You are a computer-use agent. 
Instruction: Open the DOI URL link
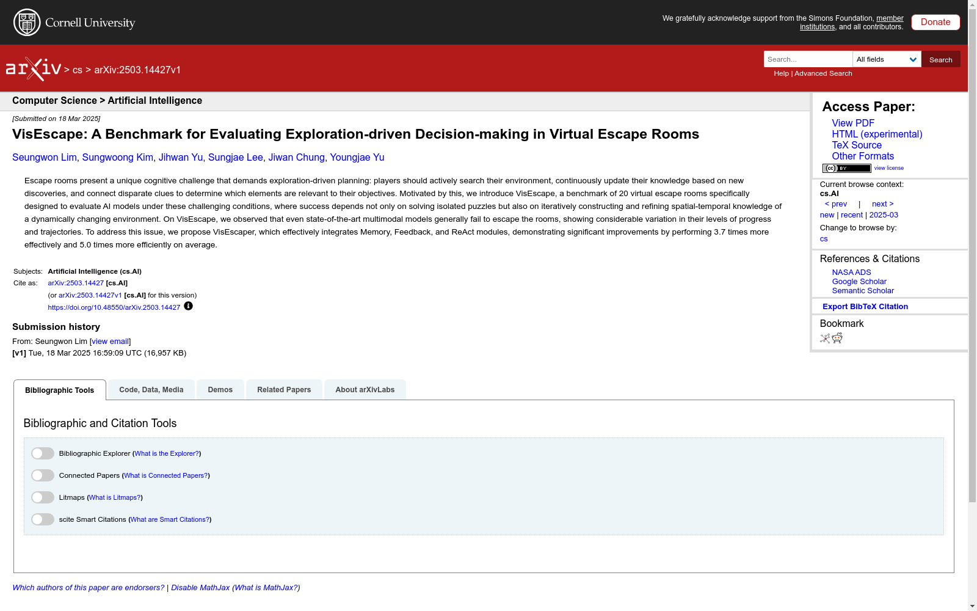tap(114, 308)
